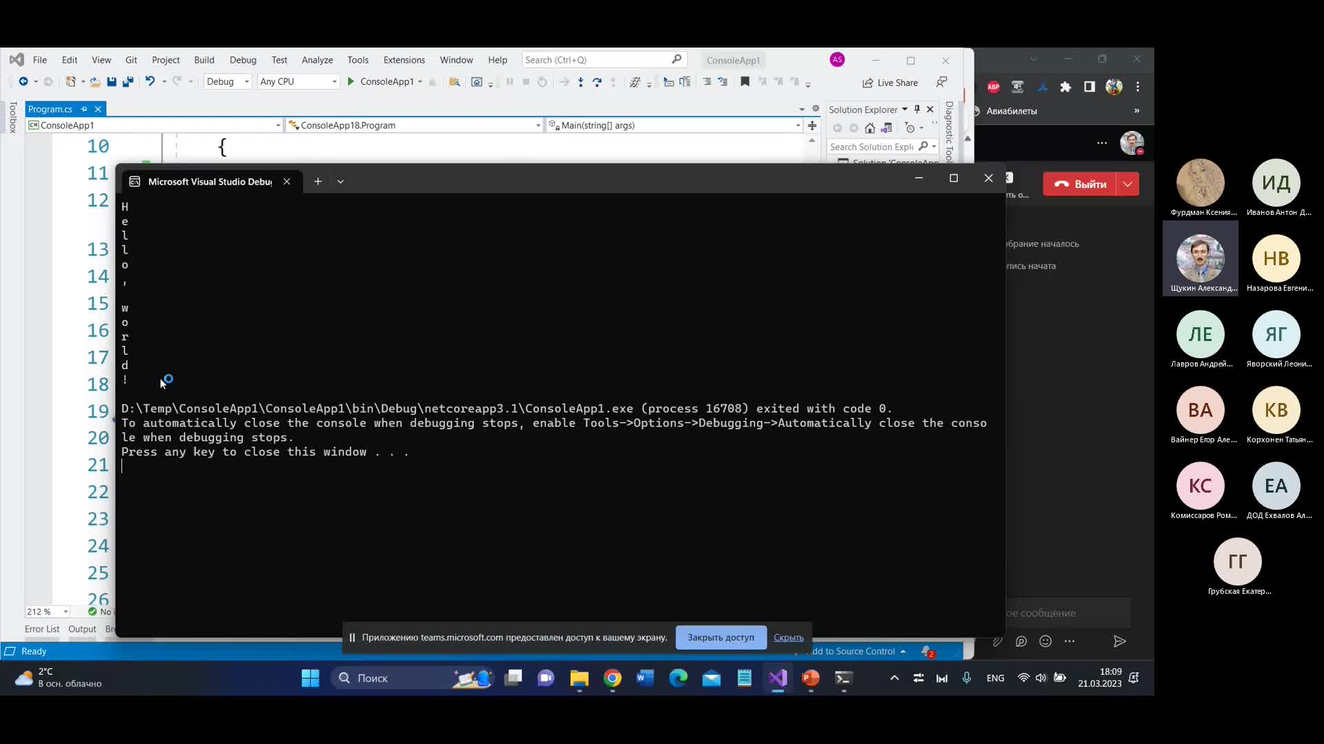Open the File menu
1324x744 pixels.
click(x=40, y=60)
